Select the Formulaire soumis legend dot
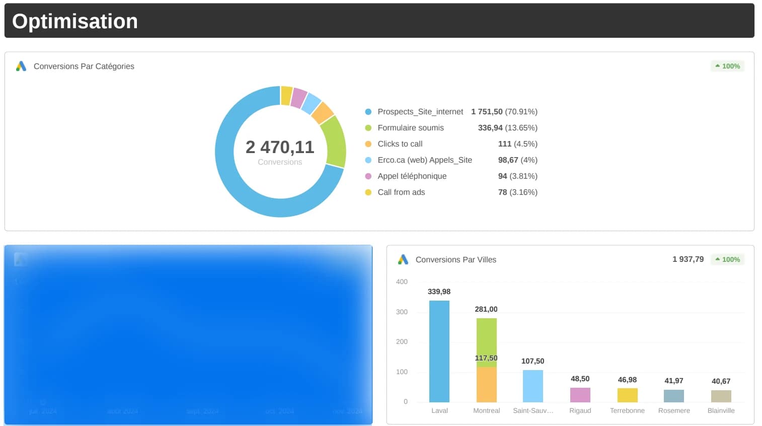This screenshot has height=426, width=762. pos(368,128)
